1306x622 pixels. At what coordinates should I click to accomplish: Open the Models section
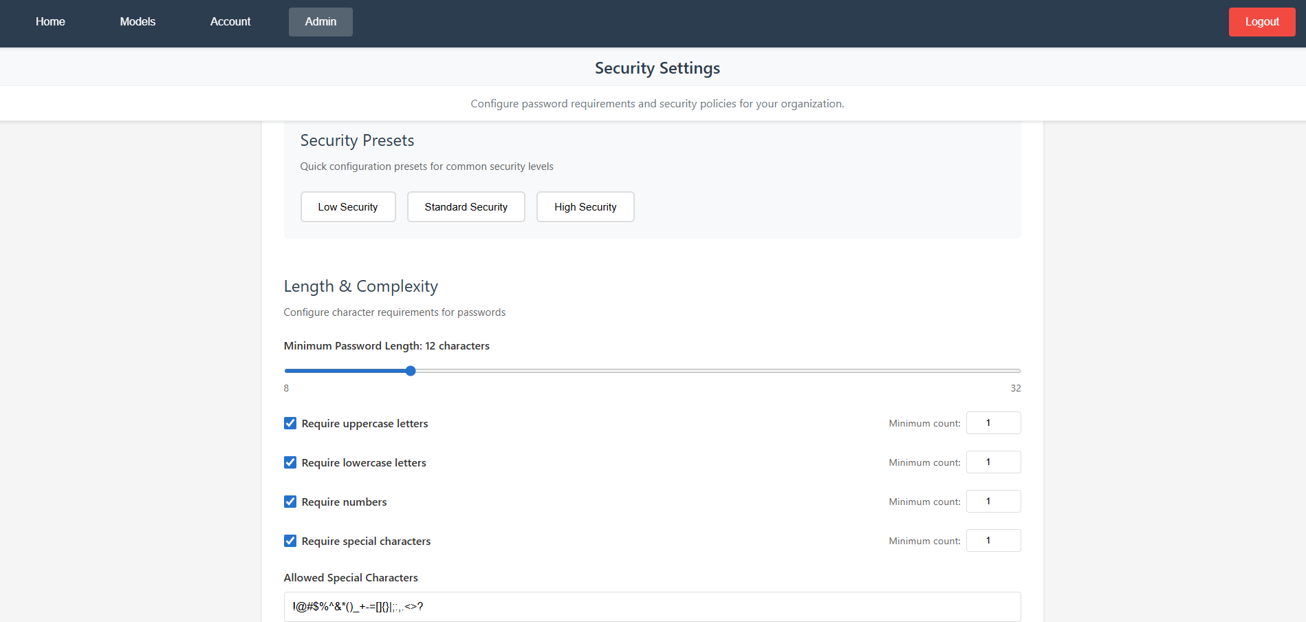coord(137,21)
